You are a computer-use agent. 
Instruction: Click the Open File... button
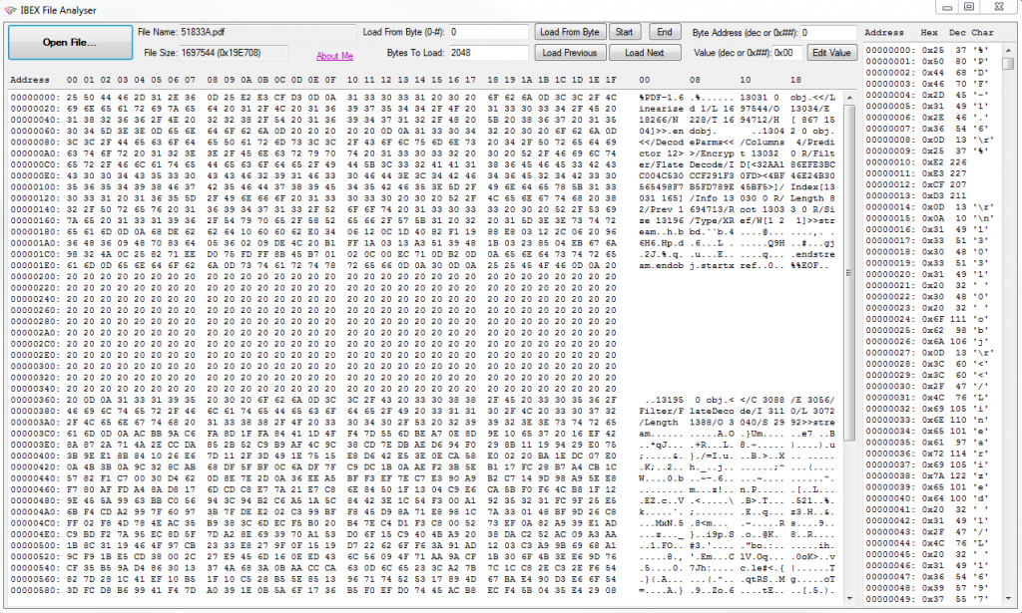[71, 42]
